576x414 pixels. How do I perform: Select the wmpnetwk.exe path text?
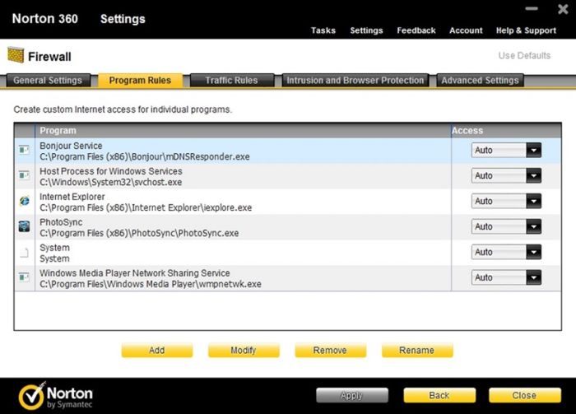[151, 284]
